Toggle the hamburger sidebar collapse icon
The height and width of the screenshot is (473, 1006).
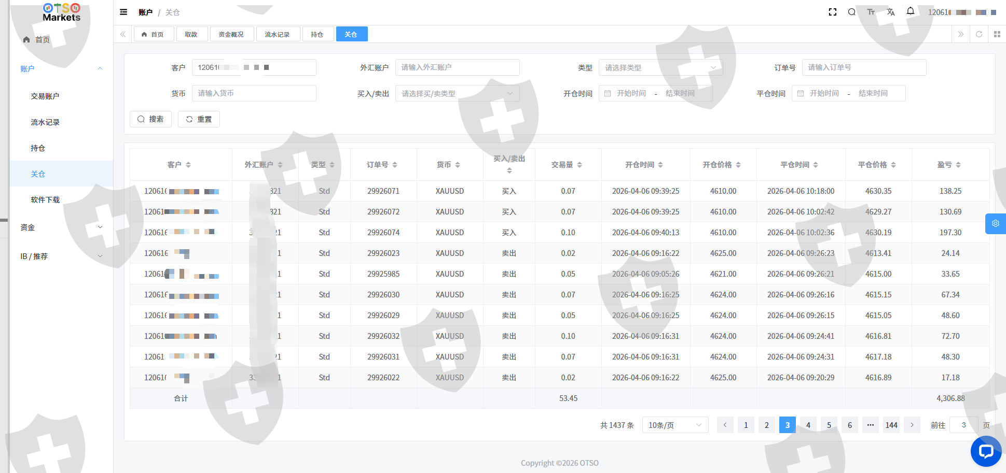click(x=123, y=12)
